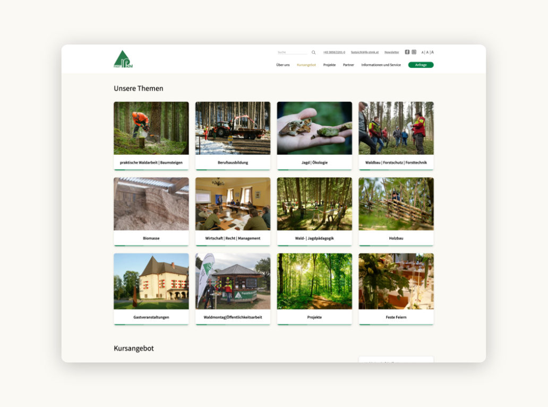
Task: Open the Biomasse topic image
Action: pos(151,204)
